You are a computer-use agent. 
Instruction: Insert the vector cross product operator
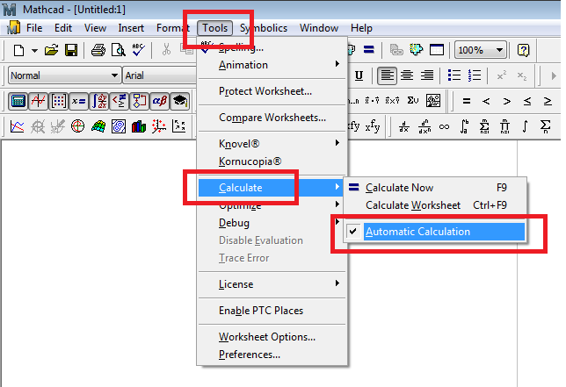[x=392, y=101]
